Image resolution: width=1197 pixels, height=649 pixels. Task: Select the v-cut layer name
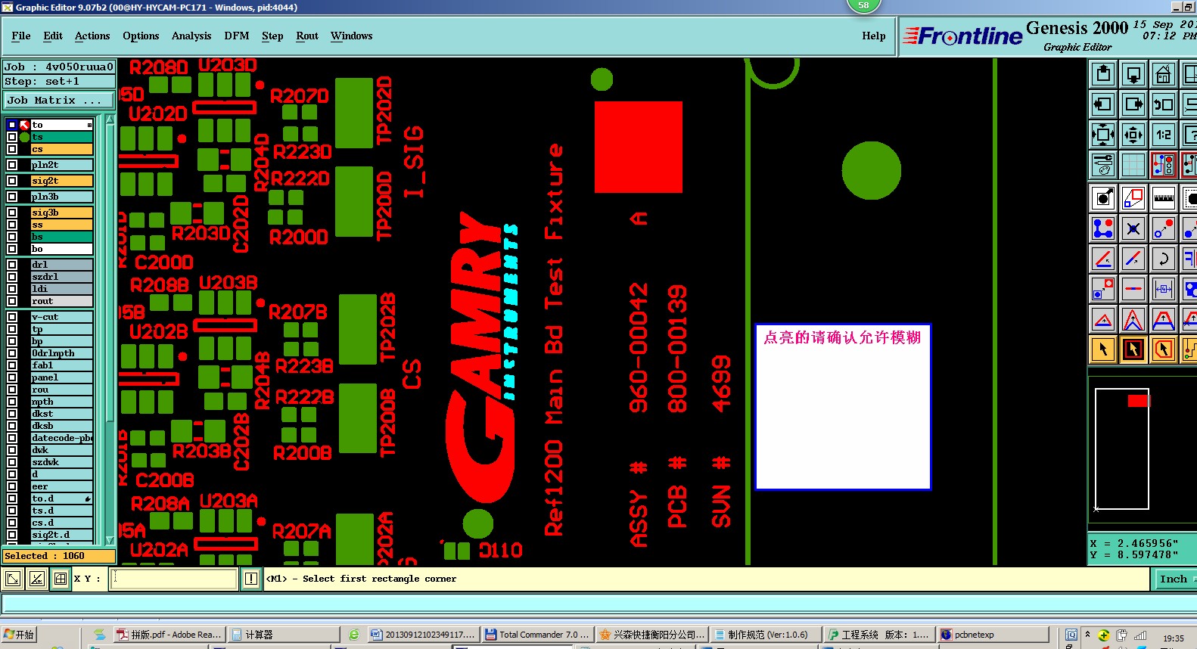pos(61,317)
